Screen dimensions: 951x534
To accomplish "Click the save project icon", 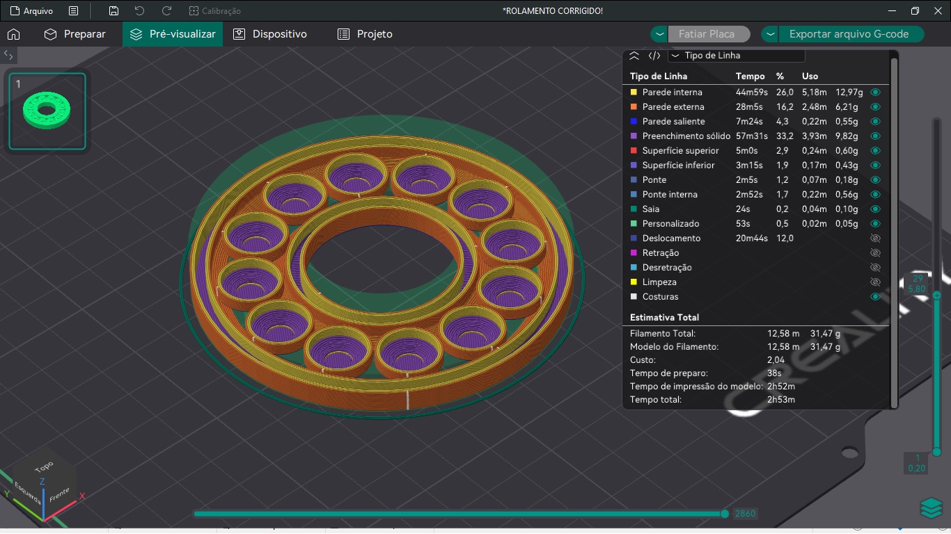I will tap(113, 11).
